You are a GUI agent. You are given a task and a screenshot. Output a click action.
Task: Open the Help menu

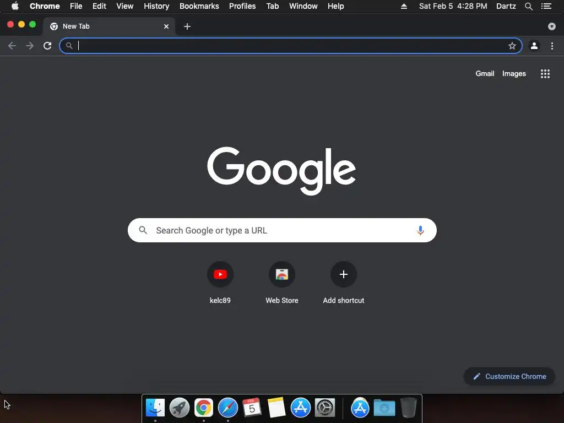coord(335,6)
